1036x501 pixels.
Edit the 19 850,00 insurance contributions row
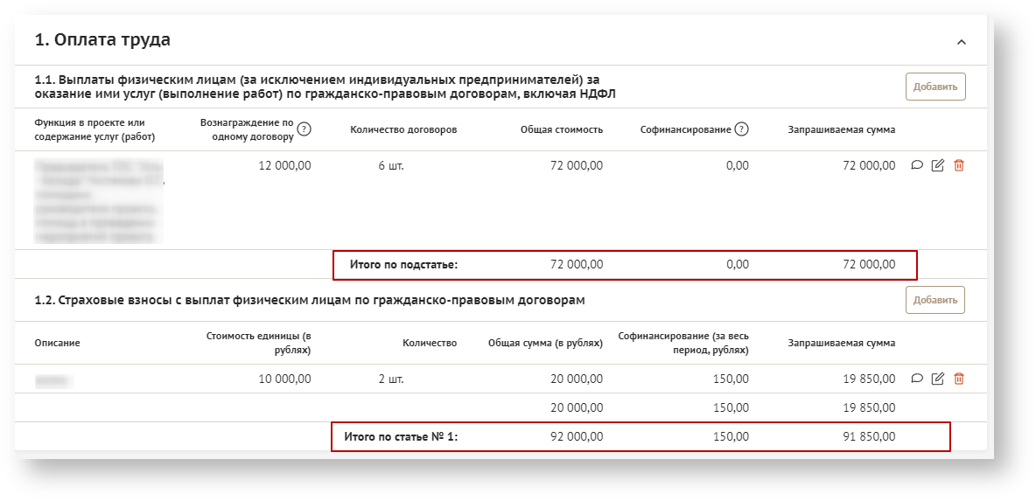[938, 379]
